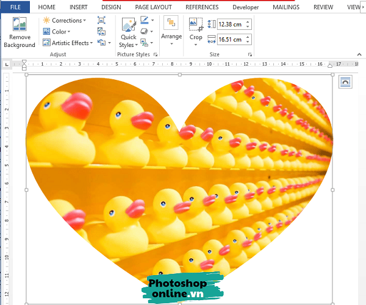Decrease picture width with the down spinner
The width and height of the screenshot is (366, 305).
coord(248,41)
